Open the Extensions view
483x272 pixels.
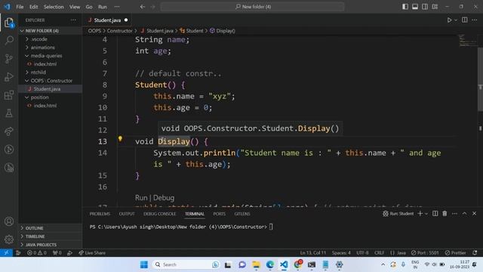pyautogui.click(x=9, y=95)
